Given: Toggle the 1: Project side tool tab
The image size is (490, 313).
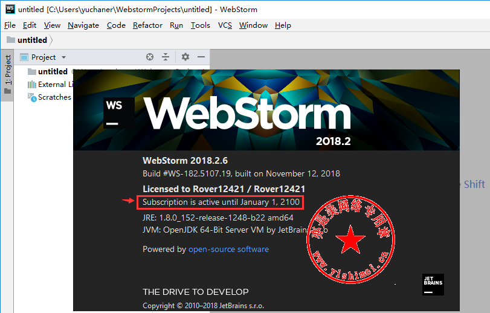Looking at the screenshot, I should tap(7, 75).
